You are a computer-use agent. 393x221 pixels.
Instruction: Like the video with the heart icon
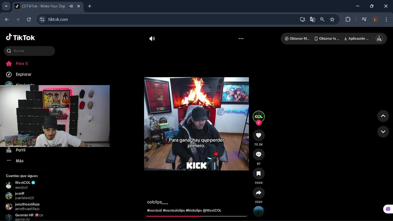coord(259,135)
